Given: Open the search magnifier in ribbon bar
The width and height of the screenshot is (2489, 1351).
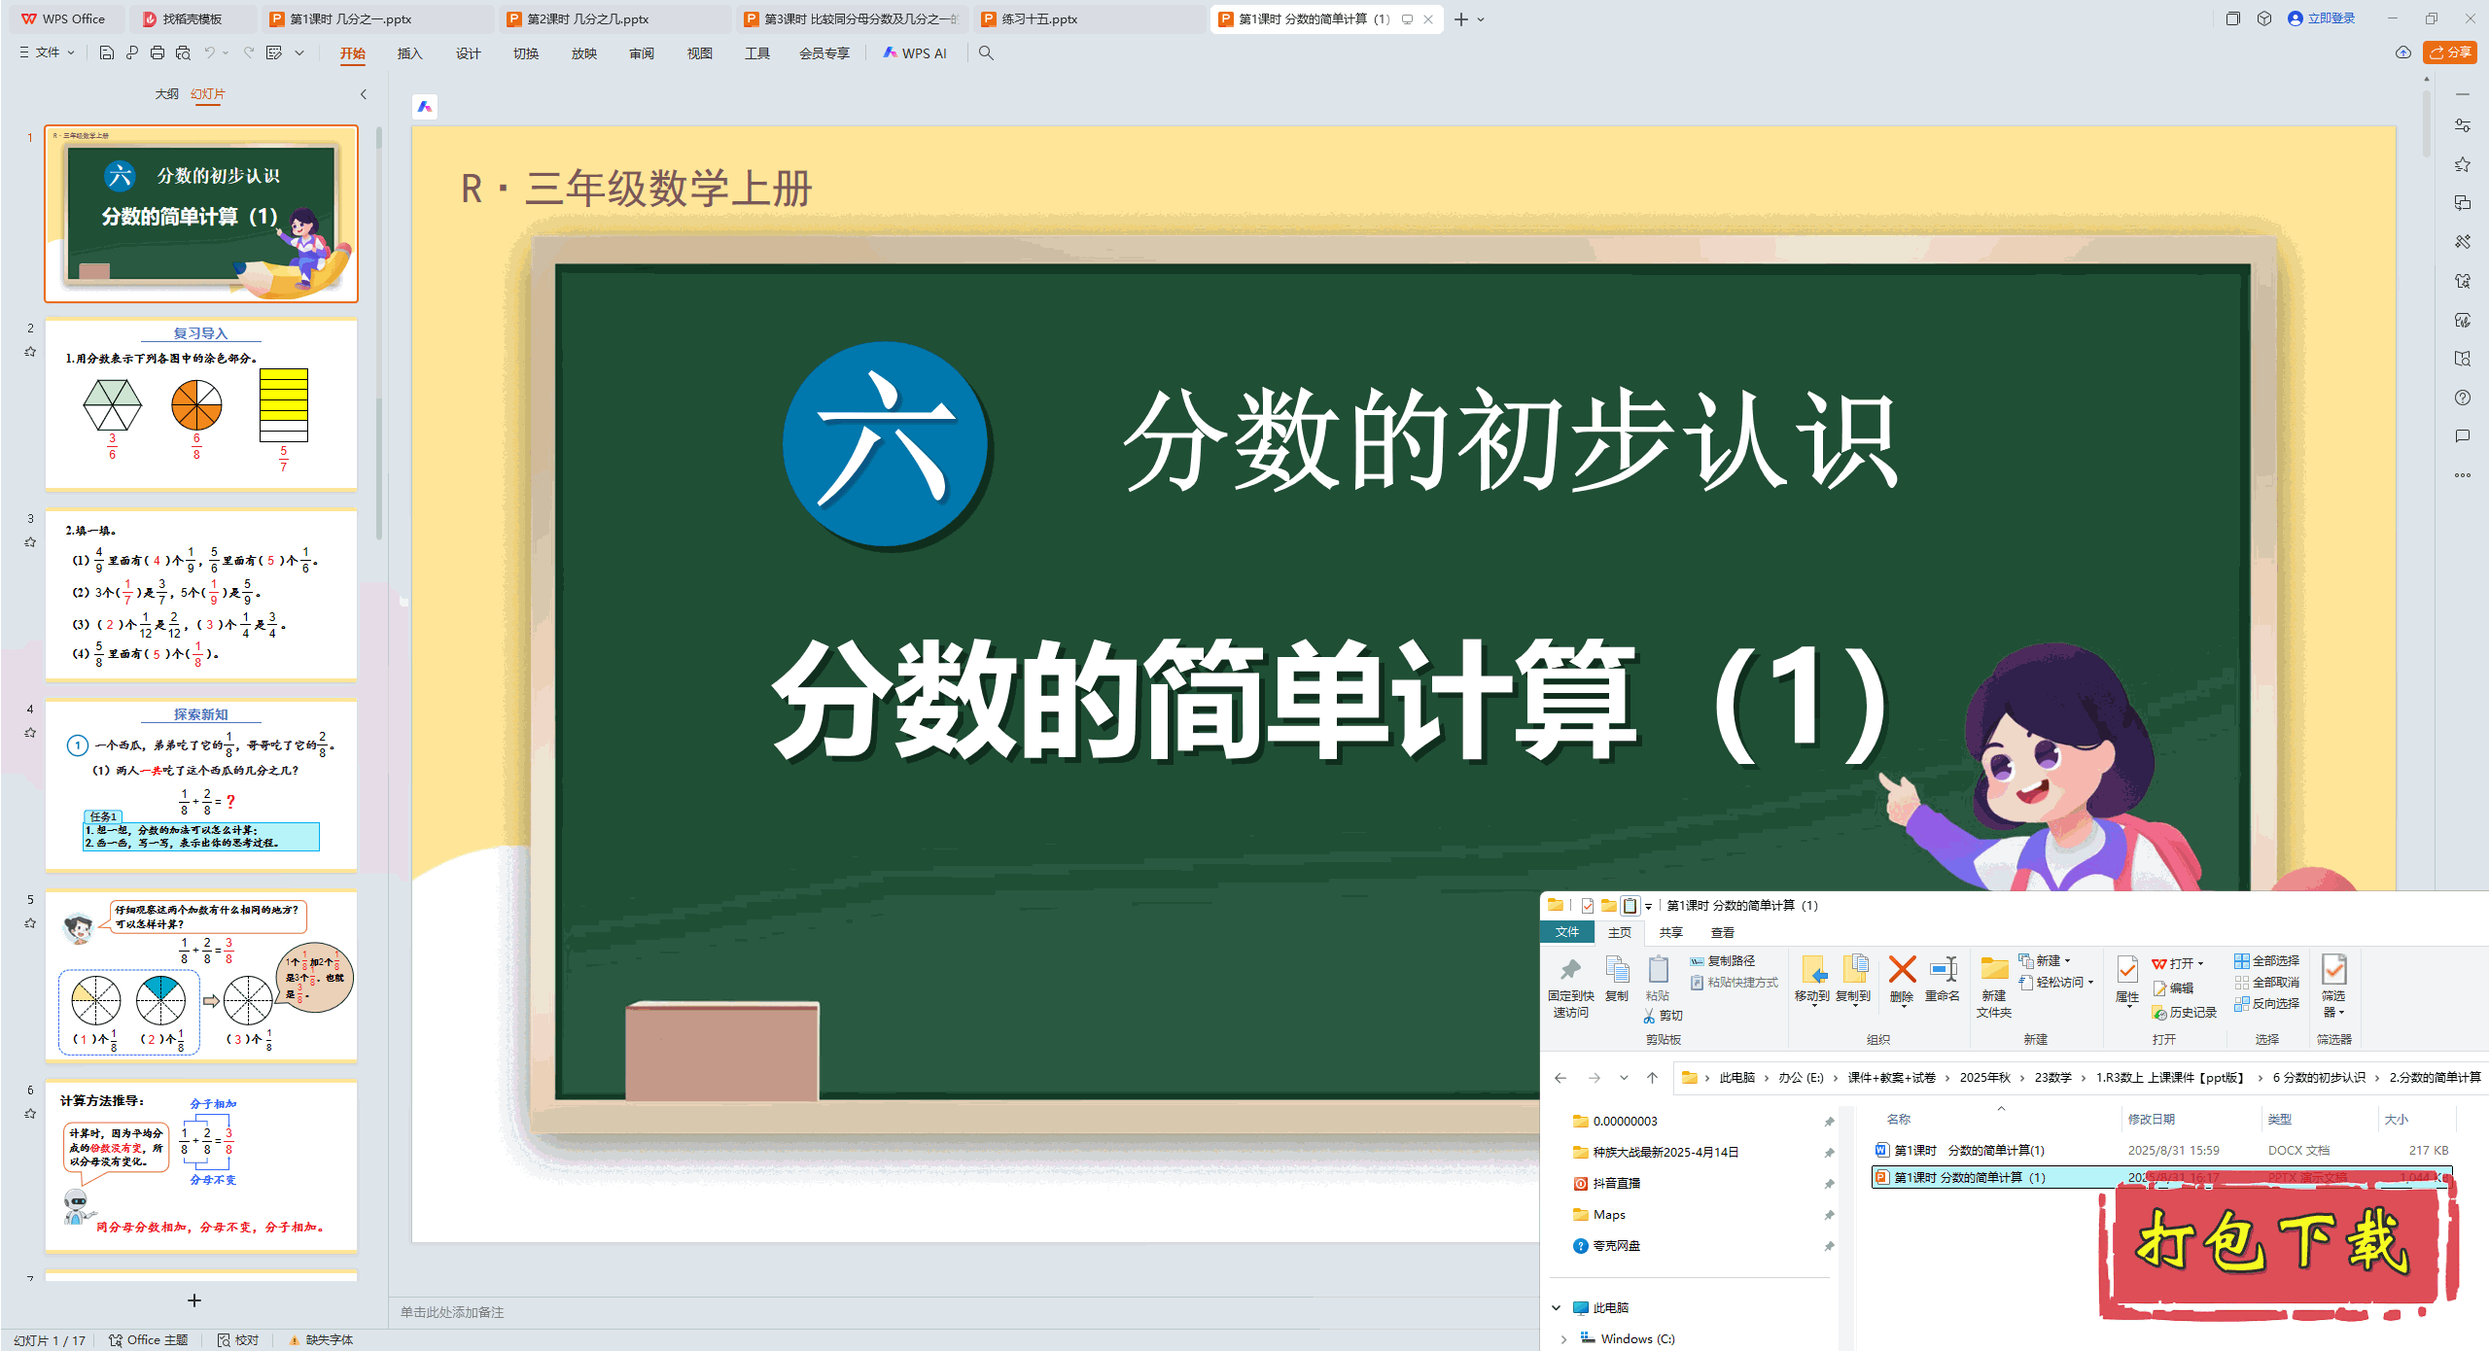Looking at the screenshot, I should click(x=986, y=52).
